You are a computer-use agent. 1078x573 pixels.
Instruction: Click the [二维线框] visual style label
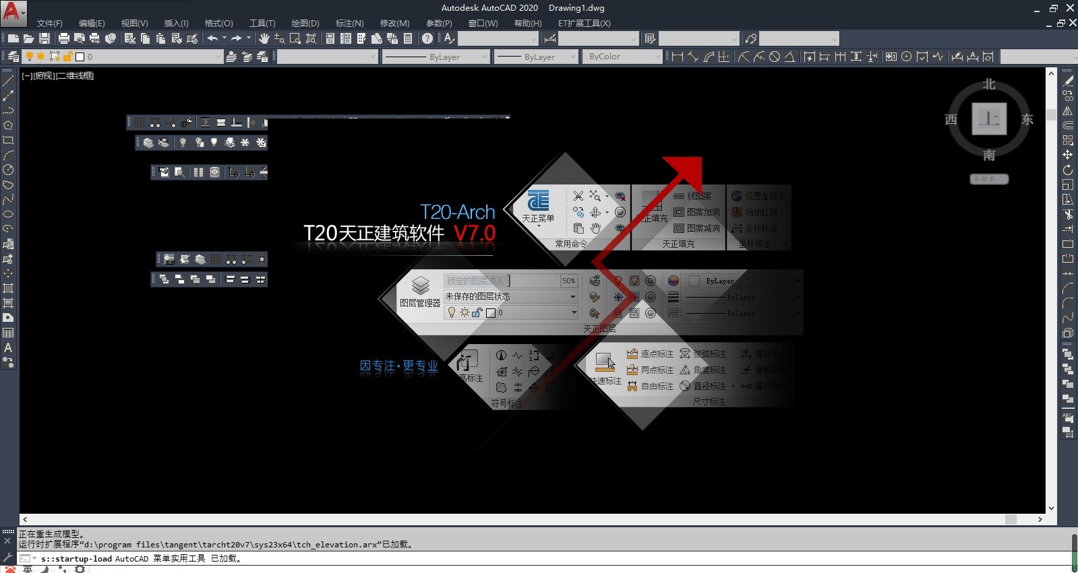pyautogui.click(x=75, y=75)
